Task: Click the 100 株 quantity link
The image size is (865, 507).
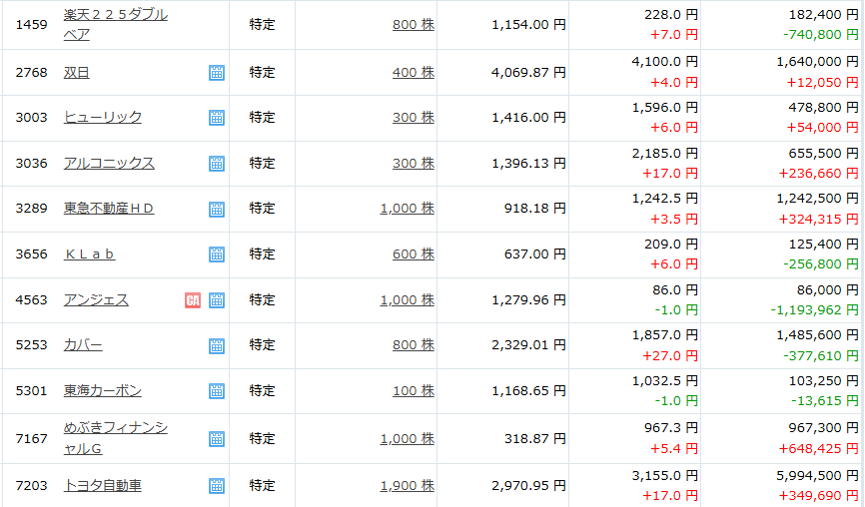Action: (x=413, y=391)
